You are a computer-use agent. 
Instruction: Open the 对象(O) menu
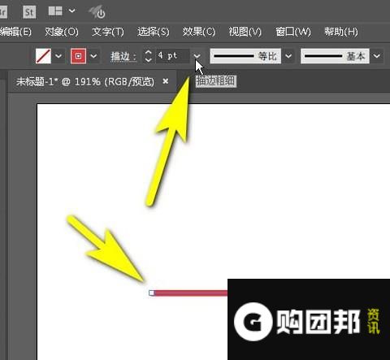coord(62,32)
